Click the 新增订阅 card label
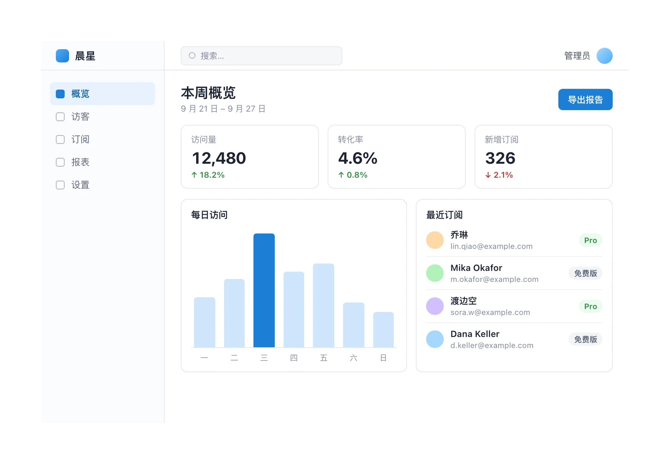Viewport: 670px width, 464px height. (x=501, y=139)
